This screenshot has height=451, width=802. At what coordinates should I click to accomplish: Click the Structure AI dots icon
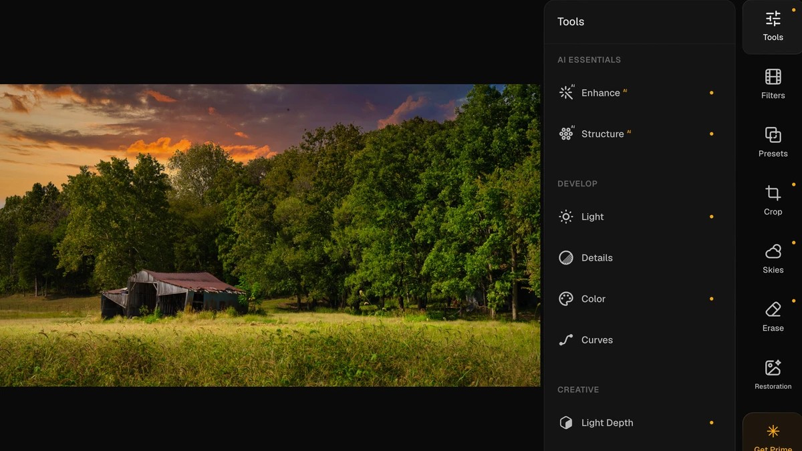pos(566,134)
